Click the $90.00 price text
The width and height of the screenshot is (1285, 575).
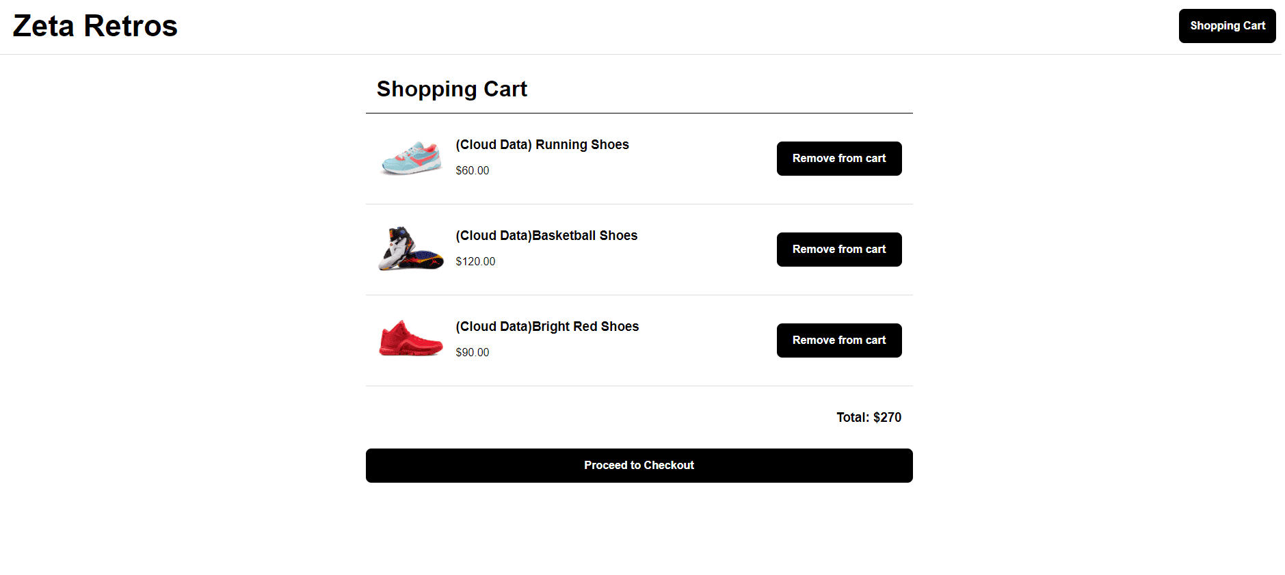click(473, 353)
